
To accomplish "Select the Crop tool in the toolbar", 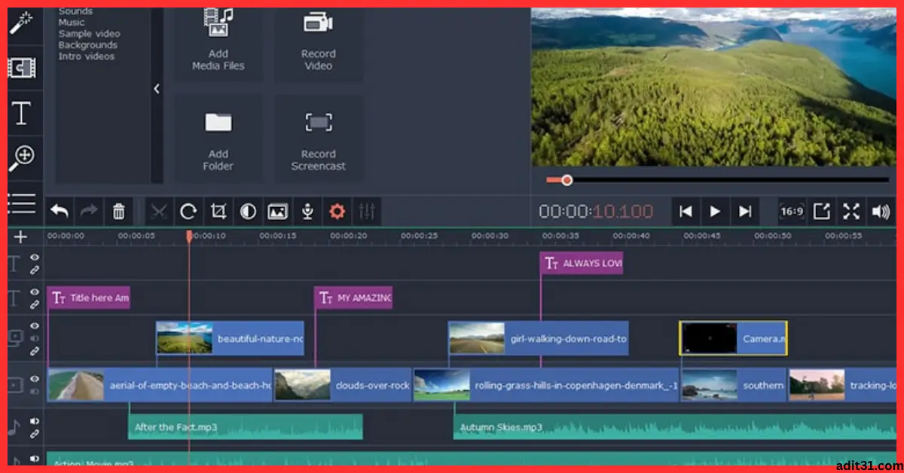I will (x=218, y=212).
